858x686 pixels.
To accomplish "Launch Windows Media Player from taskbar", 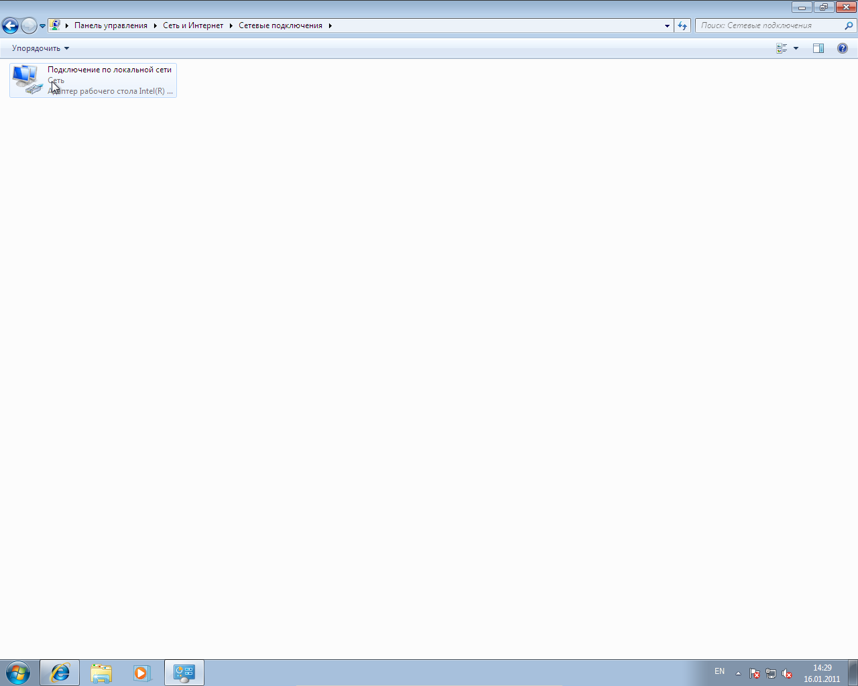I will click(142, 673).
